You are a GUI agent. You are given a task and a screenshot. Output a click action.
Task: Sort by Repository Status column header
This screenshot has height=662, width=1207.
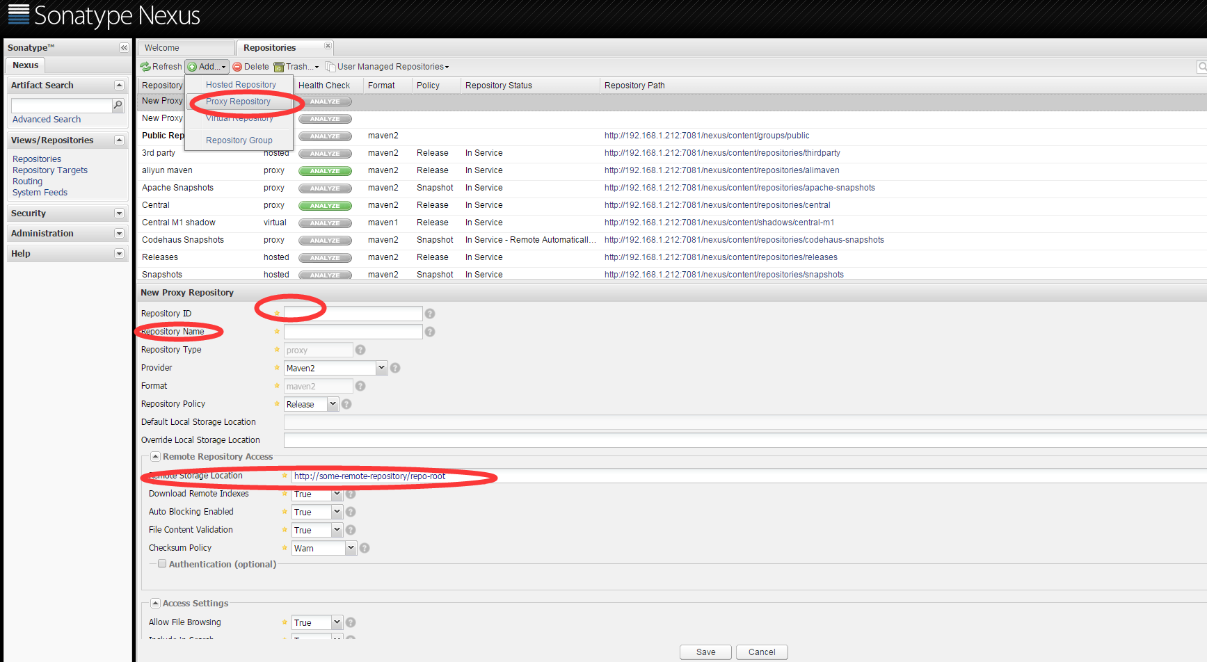click(529, 86)
